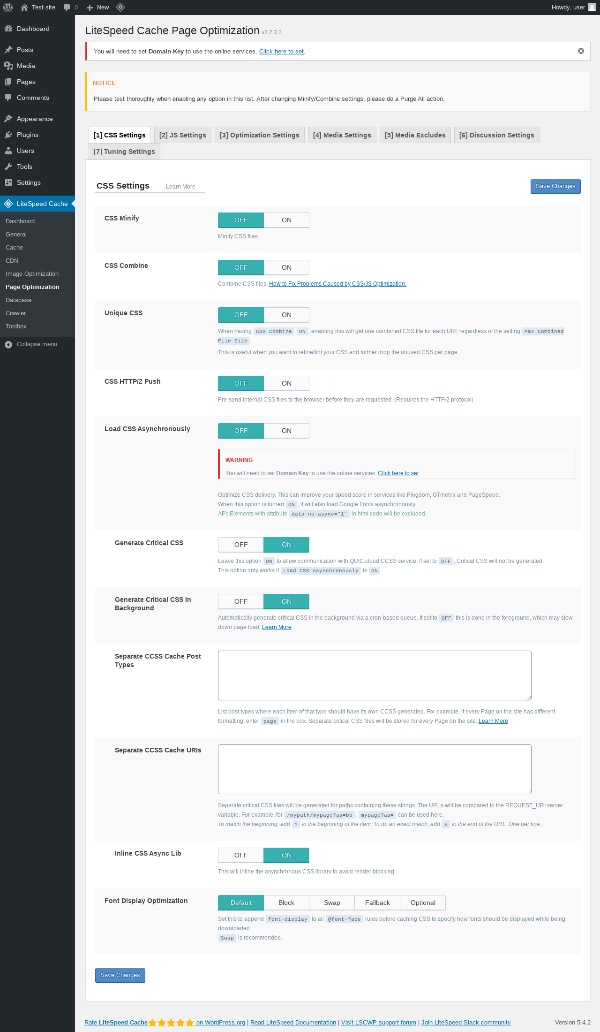Enable Unique CSS with ON button
This screenshot has height=1032, width=600.
coord(286,315)
